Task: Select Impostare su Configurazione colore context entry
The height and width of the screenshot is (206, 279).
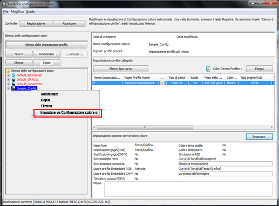Action: 67,113
